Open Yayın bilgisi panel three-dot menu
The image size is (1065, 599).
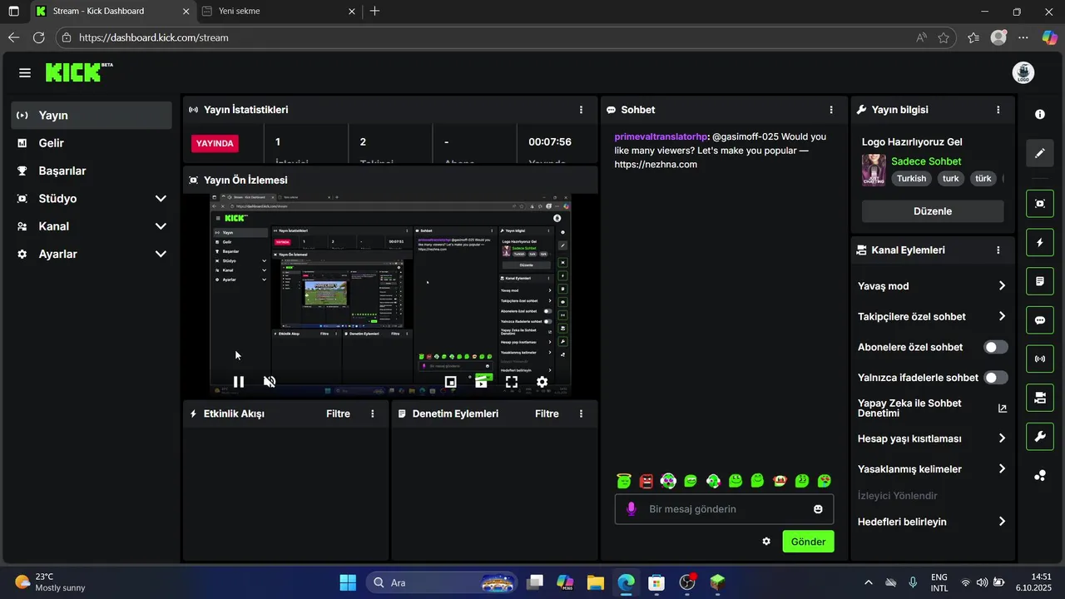(998, 110)
